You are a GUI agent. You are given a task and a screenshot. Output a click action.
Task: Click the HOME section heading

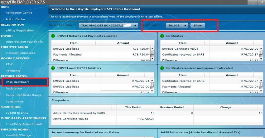click(x=5, y=7)
